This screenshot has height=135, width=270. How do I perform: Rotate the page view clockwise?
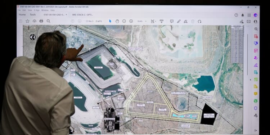point(199,21)
